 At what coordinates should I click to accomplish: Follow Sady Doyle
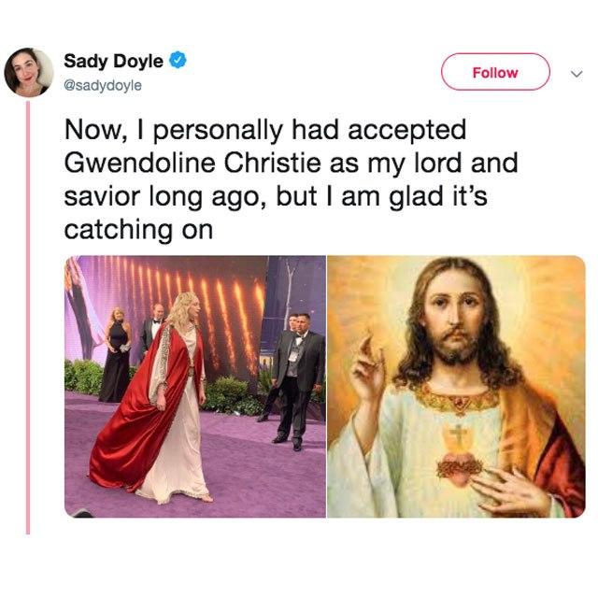[x=495, y=72]
